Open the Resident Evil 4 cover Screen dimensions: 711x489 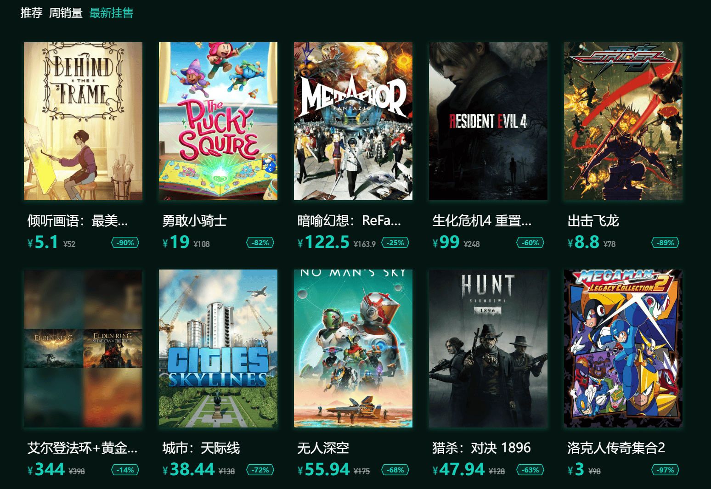[x=488, y=121]
